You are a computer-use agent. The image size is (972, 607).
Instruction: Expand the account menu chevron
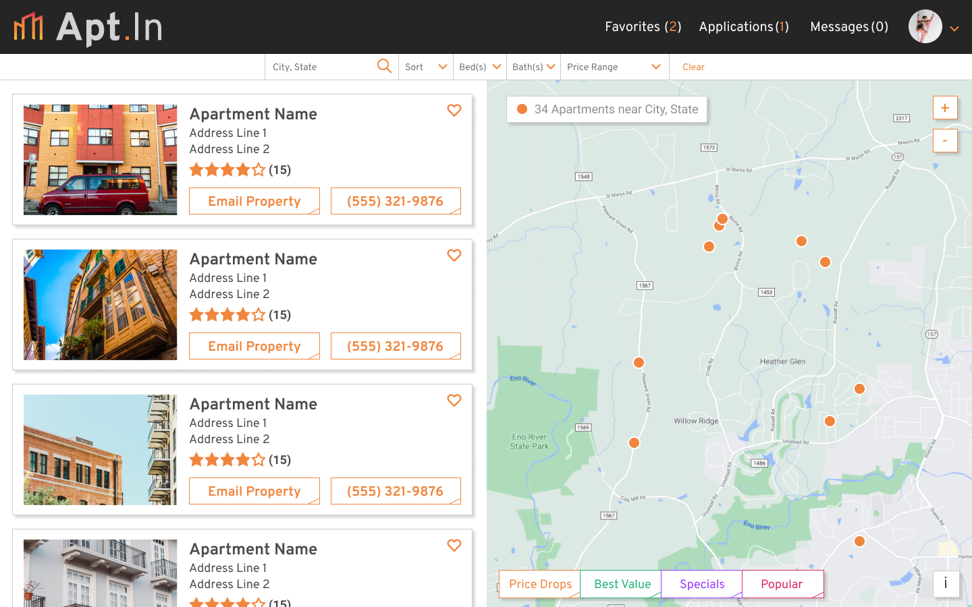[954, 29]
